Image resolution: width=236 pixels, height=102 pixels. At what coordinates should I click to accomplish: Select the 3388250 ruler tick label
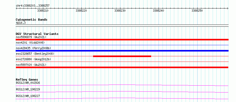click(197, 11)
